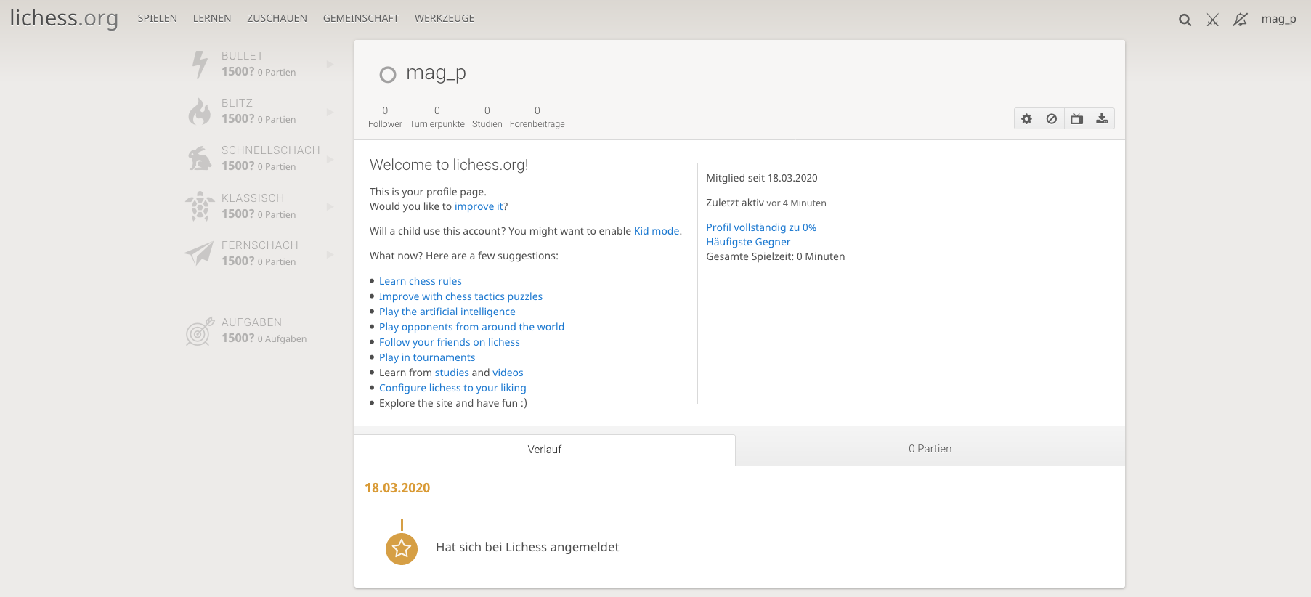Viewport: 1311px width, 597px height.
Task: Click the 'studies' link
Action: click(452, 373)
